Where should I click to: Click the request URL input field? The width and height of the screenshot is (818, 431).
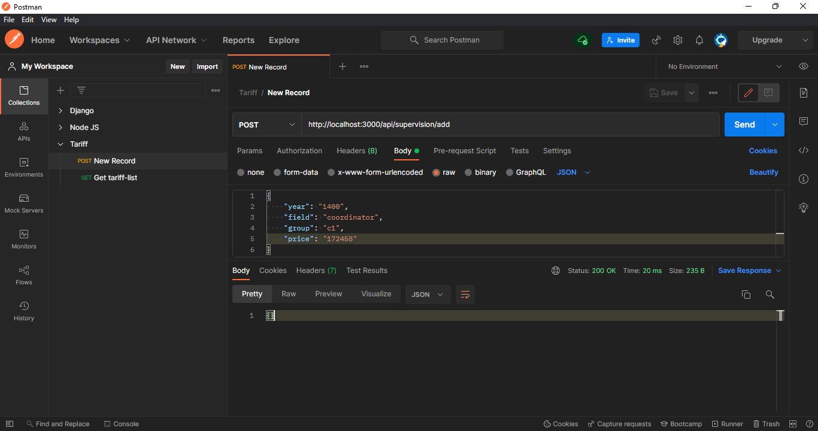pyautogui.click(x=509, y=125)
